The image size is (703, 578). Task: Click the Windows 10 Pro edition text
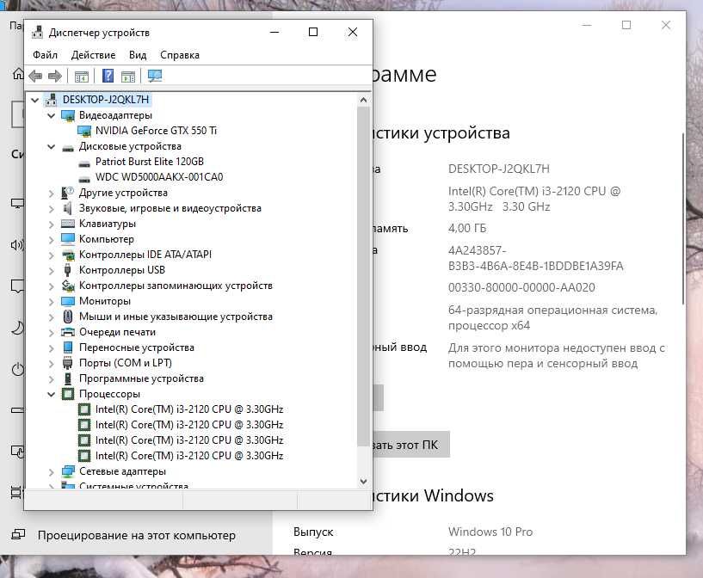490,532
